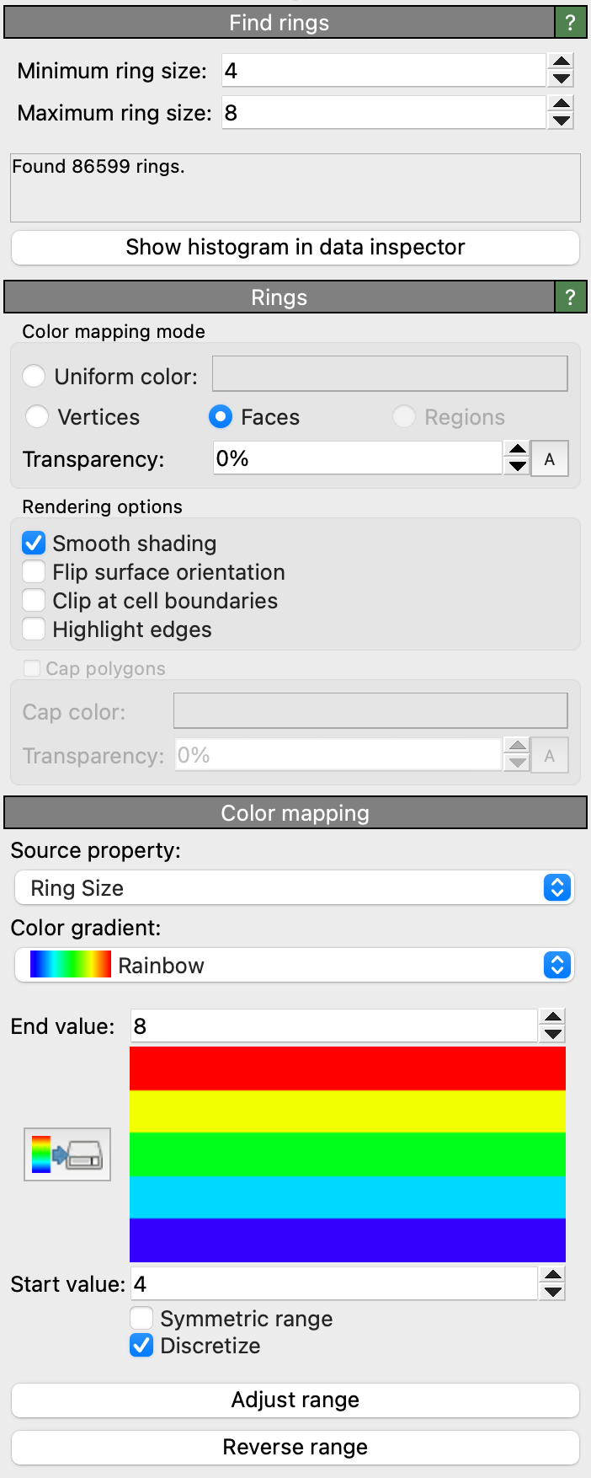The height and width of the screenshot is (1478, 591).
Task: Open help for Find rings panel
Action: click(570, 23)
